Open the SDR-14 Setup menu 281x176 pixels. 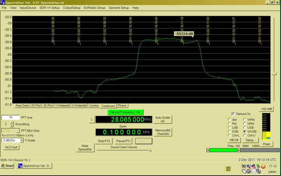pyautogui.click(x=50, y=8)
